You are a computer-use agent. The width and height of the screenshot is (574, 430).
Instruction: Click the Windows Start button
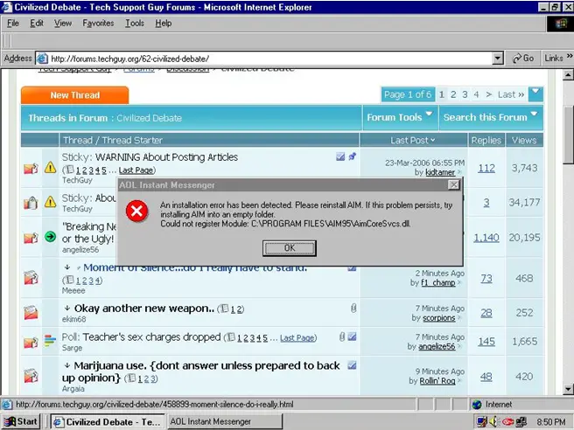20,421
